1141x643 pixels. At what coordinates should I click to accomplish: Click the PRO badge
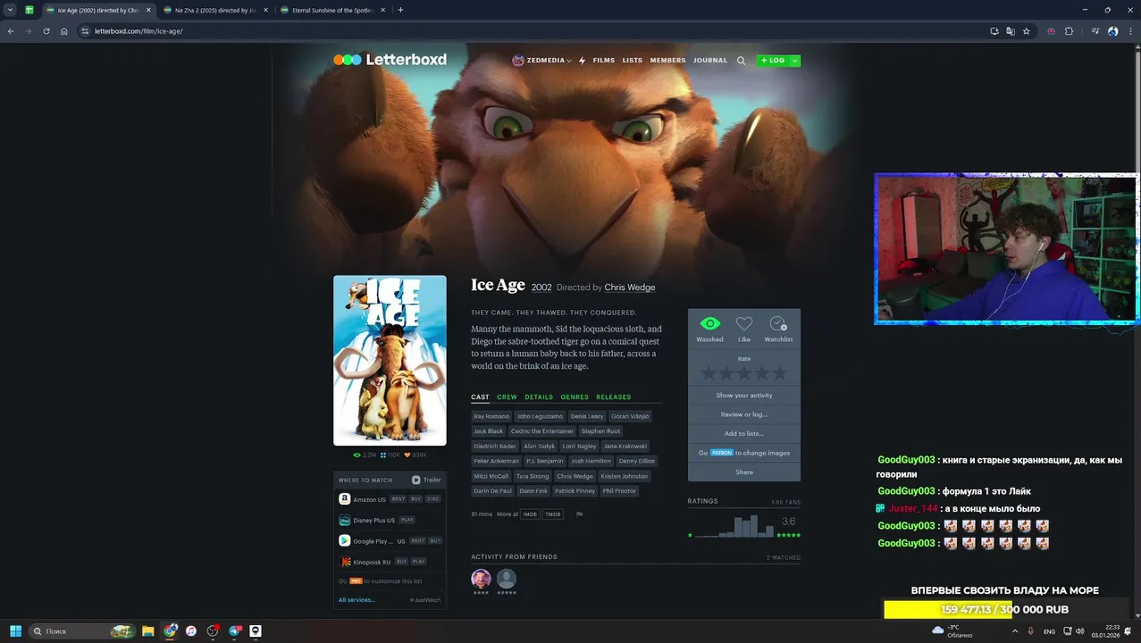pyautogui.click(x=356, y=581)
